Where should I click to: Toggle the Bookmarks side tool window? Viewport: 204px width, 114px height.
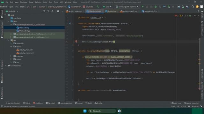[x=2, y=78]
